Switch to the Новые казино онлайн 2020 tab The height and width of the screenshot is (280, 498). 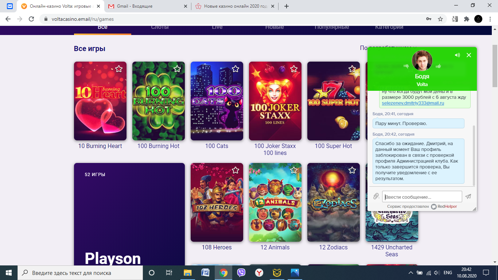click(235, 6)
